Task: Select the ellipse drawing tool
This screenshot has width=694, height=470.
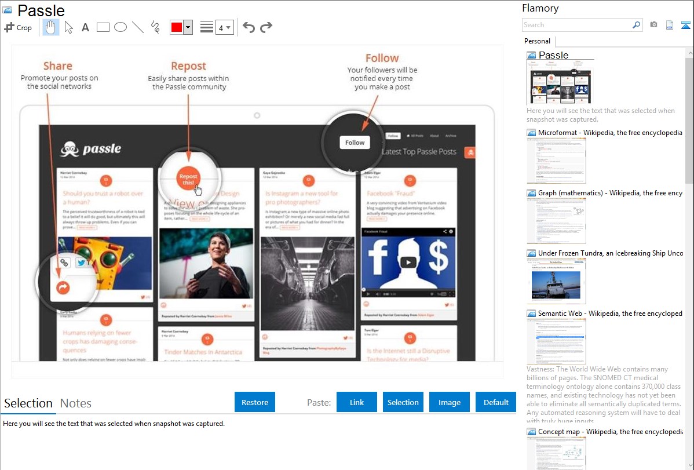Action: coord(120,27)
